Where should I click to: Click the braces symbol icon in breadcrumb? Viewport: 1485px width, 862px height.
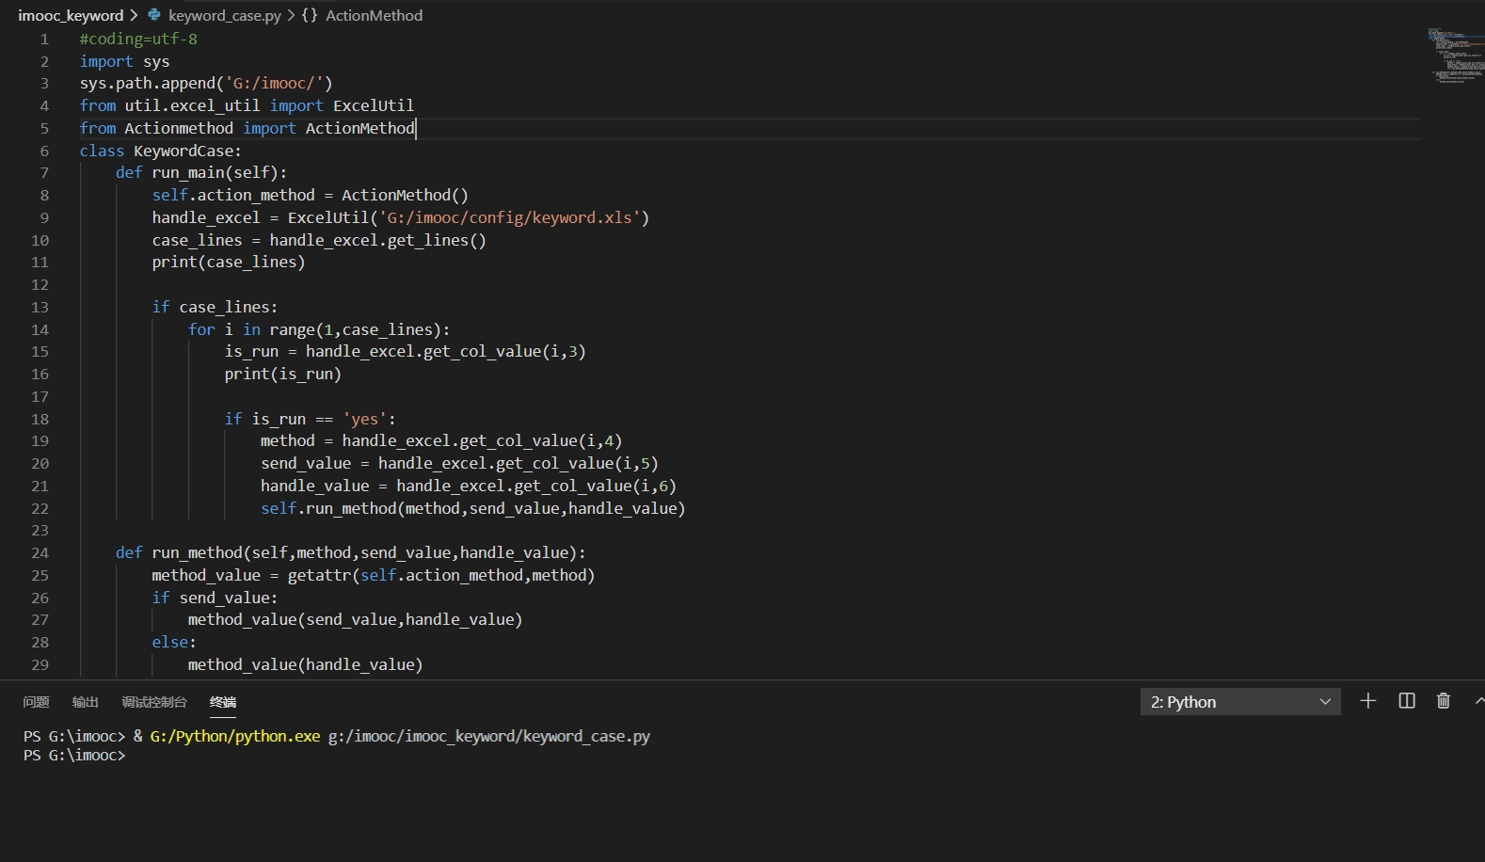tap(310, 15)
